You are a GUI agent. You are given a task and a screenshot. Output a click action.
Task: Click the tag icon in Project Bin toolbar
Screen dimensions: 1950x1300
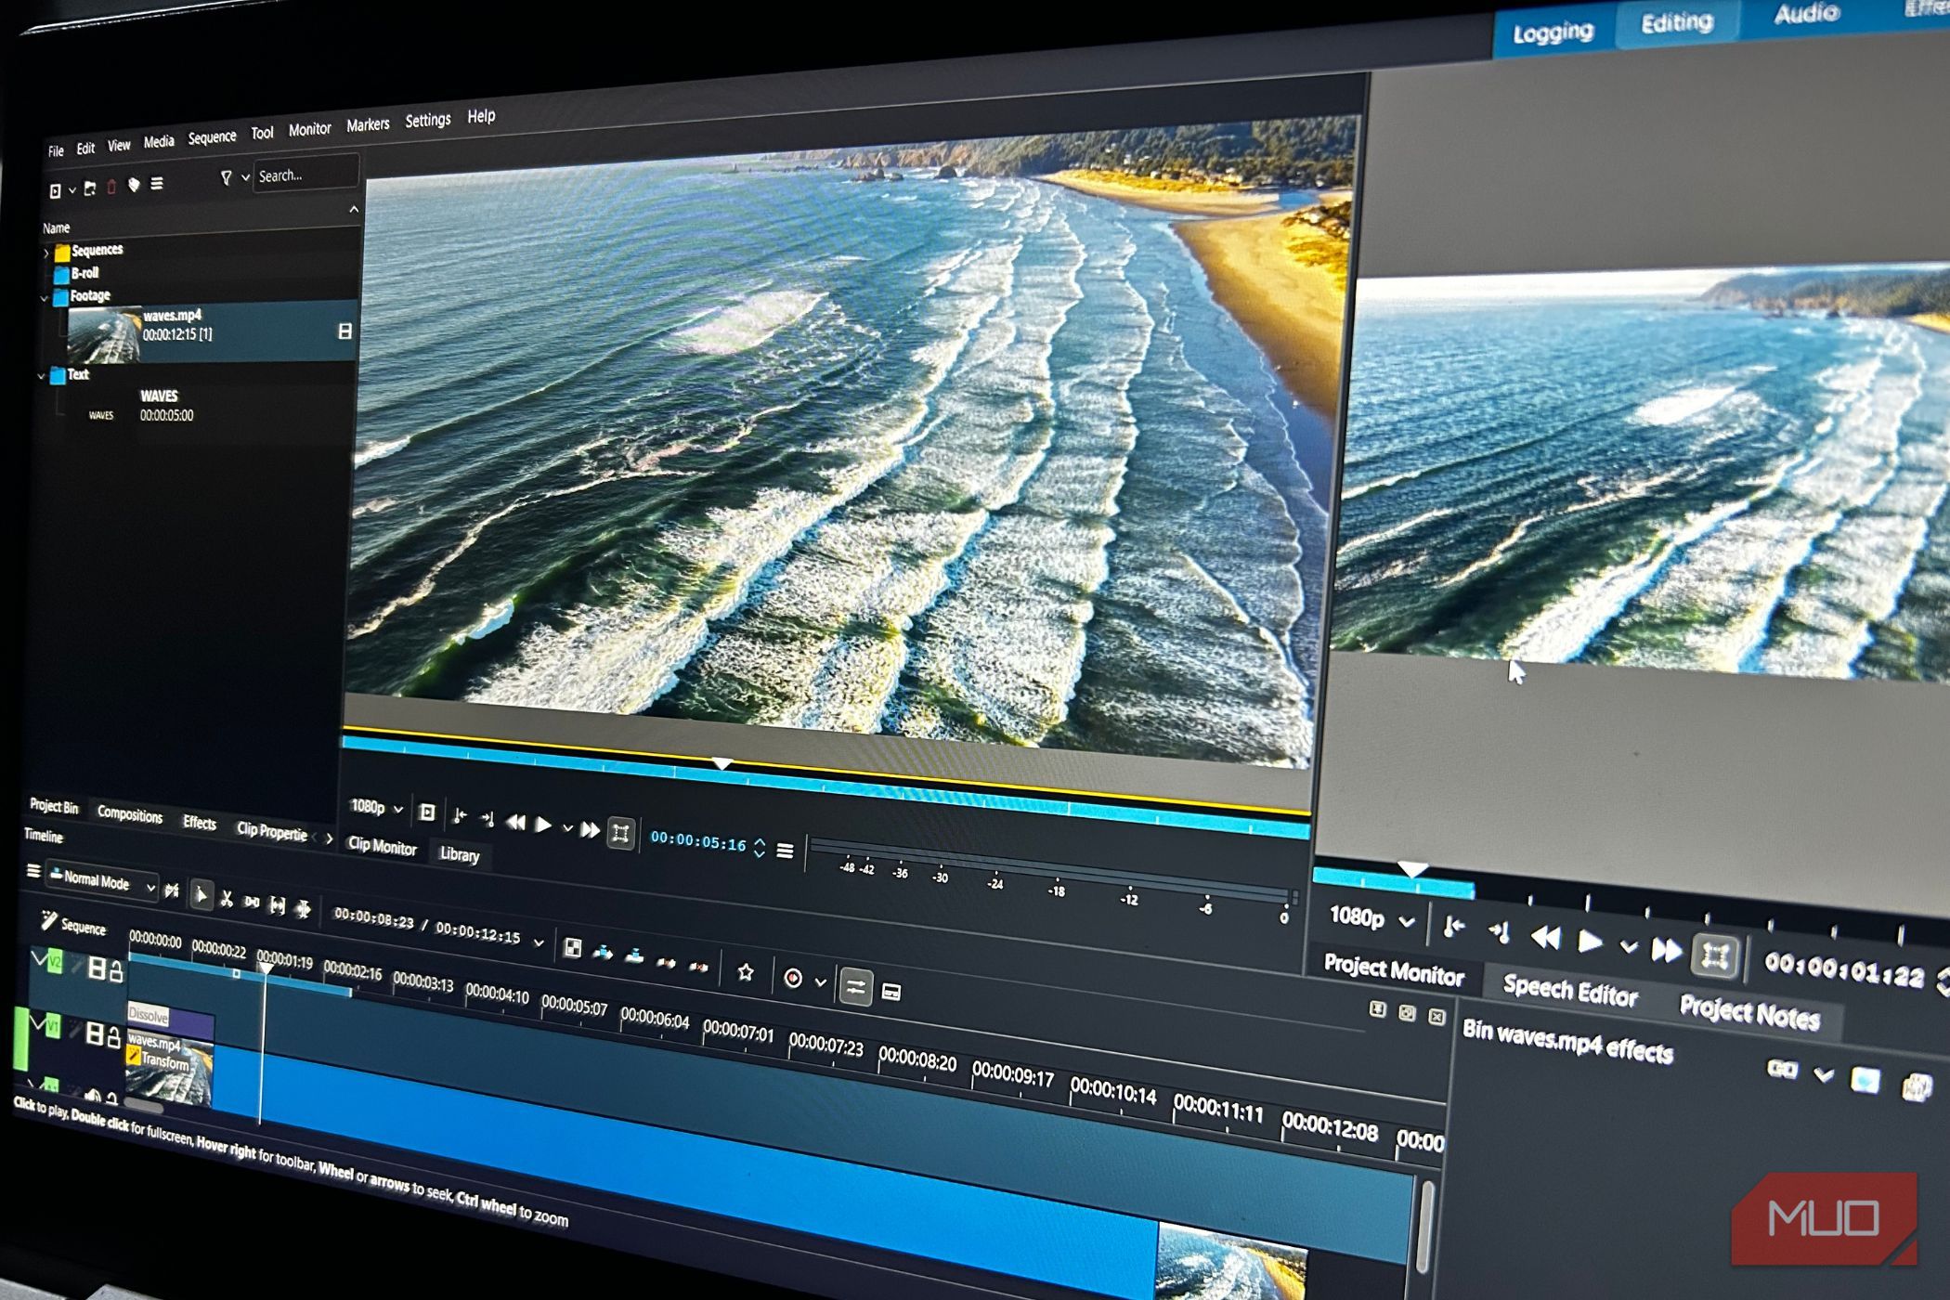click(134, 184)
